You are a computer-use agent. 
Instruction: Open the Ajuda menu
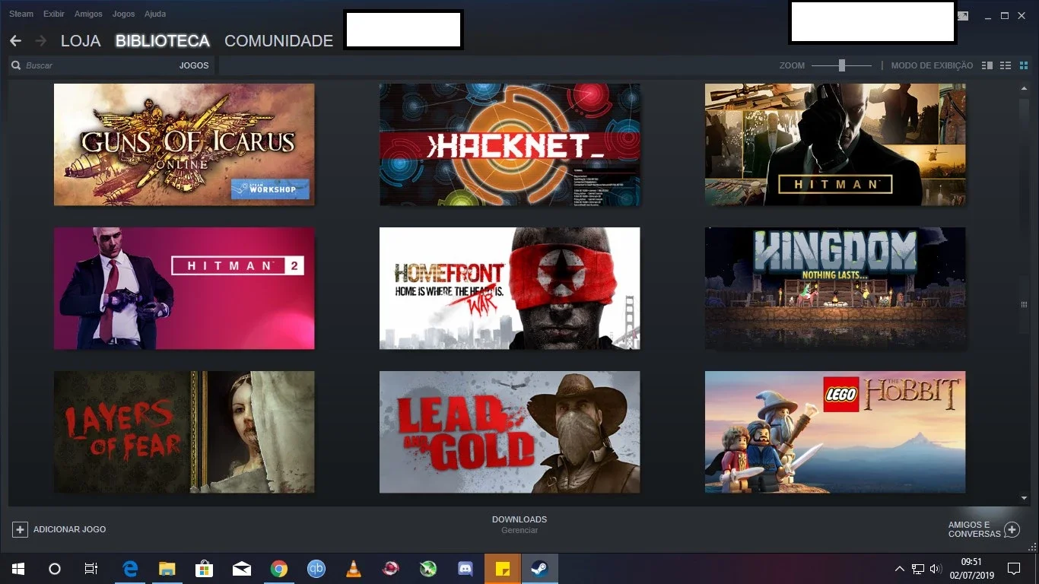pyautogui.click(x=155, y=14)
